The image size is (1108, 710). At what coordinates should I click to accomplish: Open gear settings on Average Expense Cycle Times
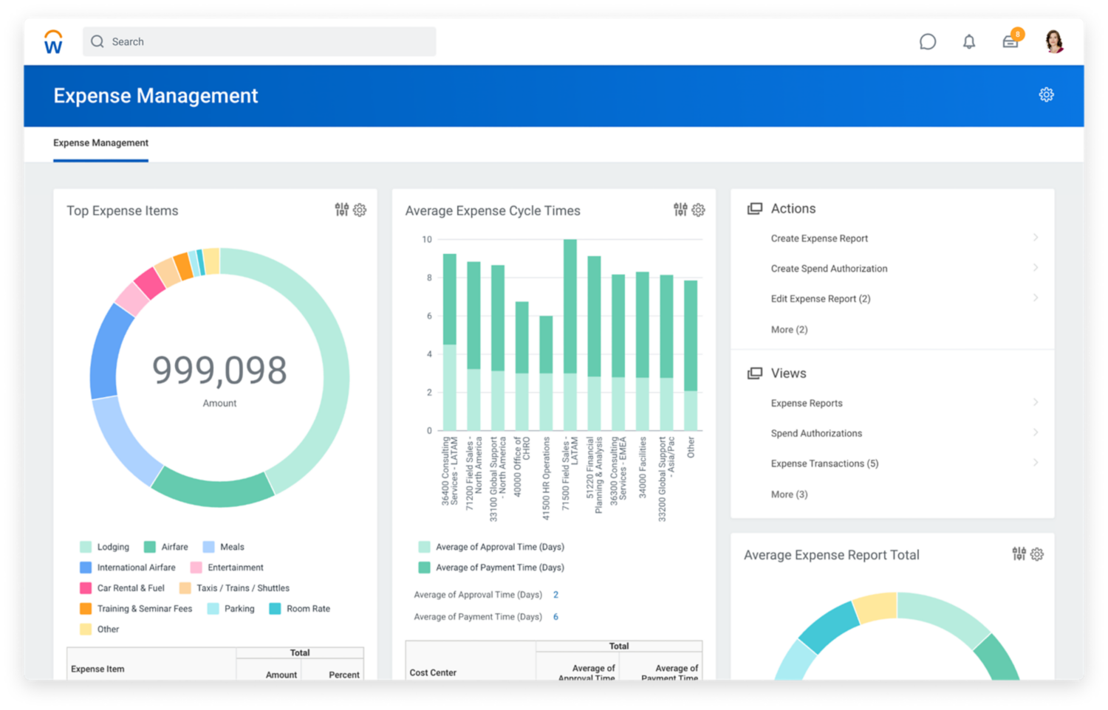(x=698, y=210)
